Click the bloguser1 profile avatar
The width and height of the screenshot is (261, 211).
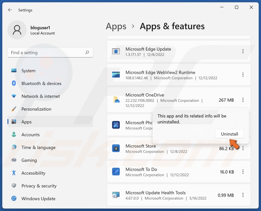[x=17, y=30]
